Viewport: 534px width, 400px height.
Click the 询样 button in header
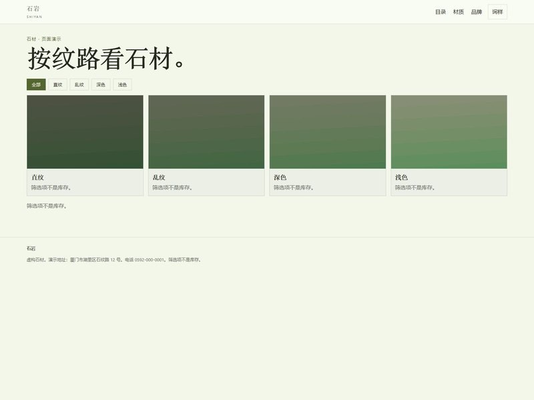pyautogui.click(x=497, y=12)
